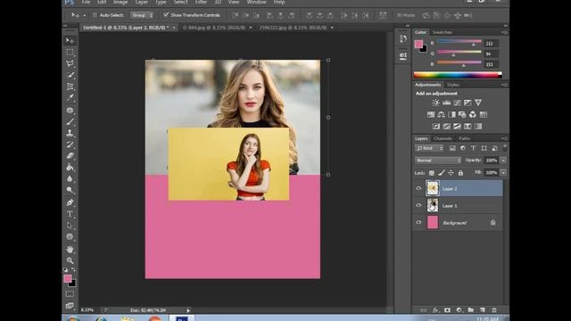
Task: Open Move tool preset picker arrow
Action: [85, 15]
